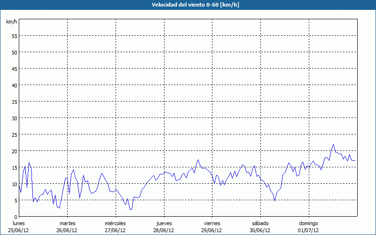Select the 50 tick on the vertical axis
The height and width of the screenshot is (235, 376).
click(14, 52)
